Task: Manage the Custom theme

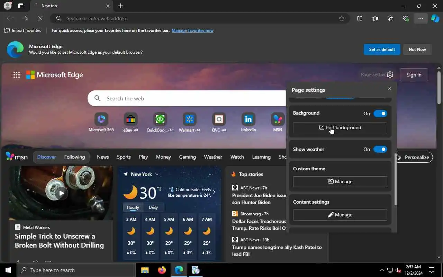Action: tap(340, 181)
